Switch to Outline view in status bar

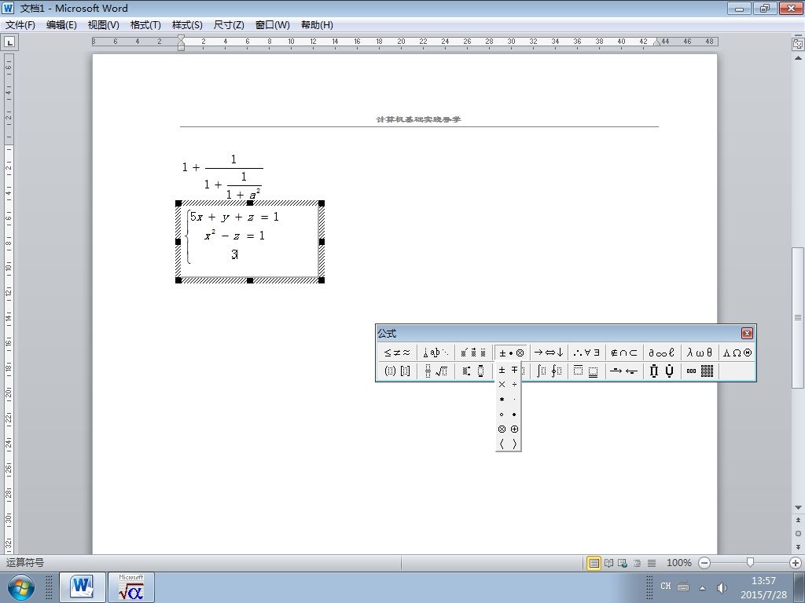637,563
